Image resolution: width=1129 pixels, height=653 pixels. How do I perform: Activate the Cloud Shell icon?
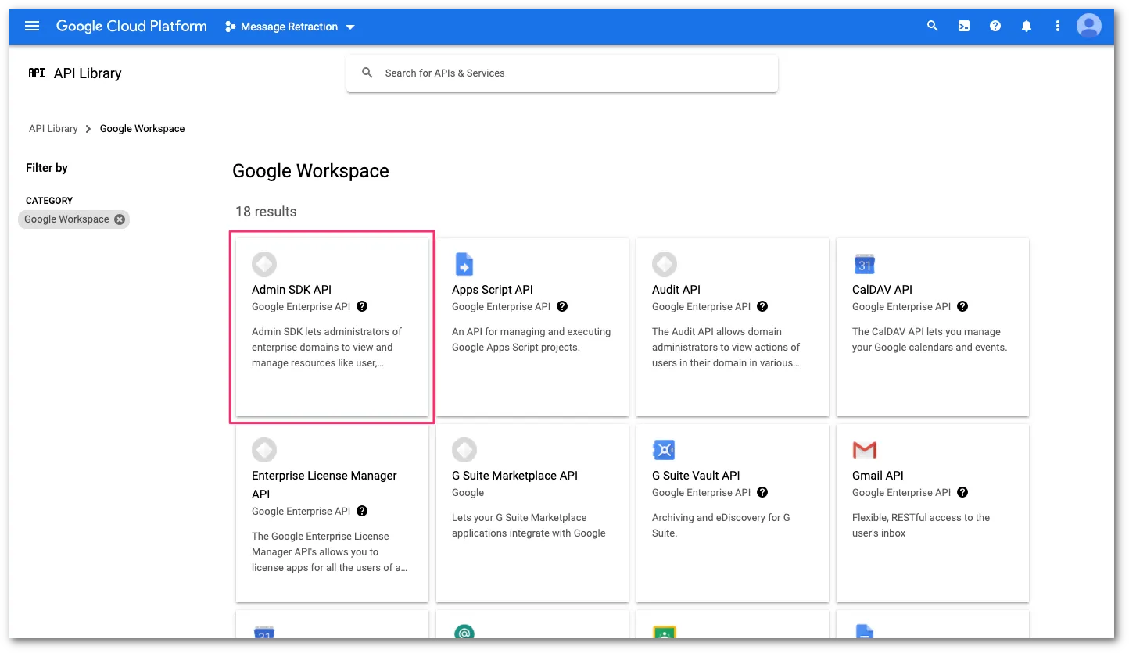pyautogui.click(x=963, y=26)
